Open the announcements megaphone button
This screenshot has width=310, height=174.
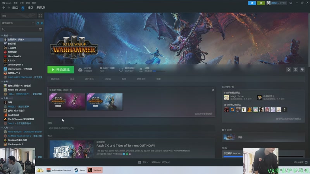(x=252, y=3)
